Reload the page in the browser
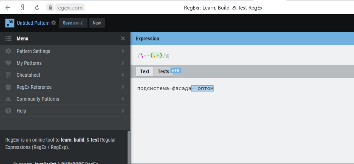 (x=37, y=7)
